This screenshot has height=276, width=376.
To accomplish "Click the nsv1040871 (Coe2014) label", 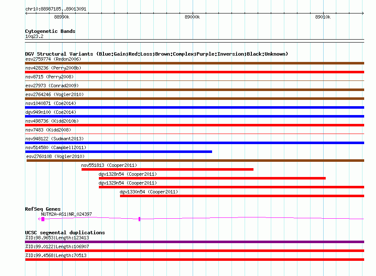I will (x=51, y=103).
